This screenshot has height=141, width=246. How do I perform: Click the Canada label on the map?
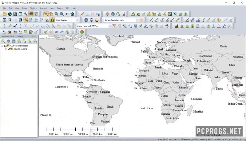pyautogui.click(x=61, y=49)
